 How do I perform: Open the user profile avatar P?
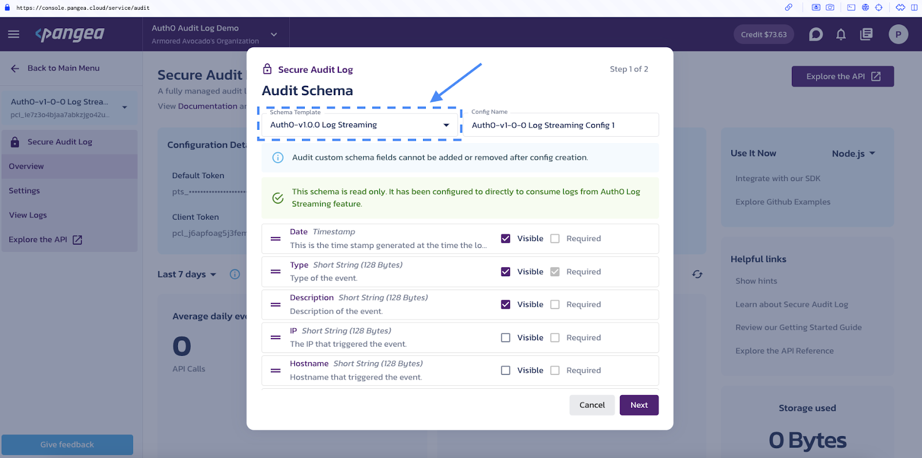point(898,35)
